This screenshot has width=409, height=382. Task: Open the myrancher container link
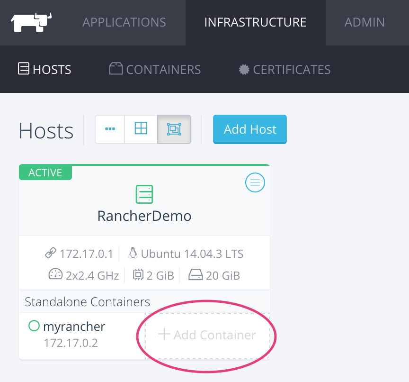[x=74, y=327]
